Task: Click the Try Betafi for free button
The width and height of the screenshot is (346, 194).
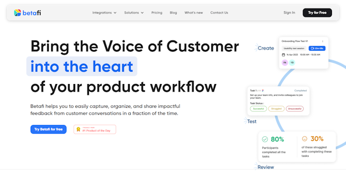Action: click(x=48, y=129)
